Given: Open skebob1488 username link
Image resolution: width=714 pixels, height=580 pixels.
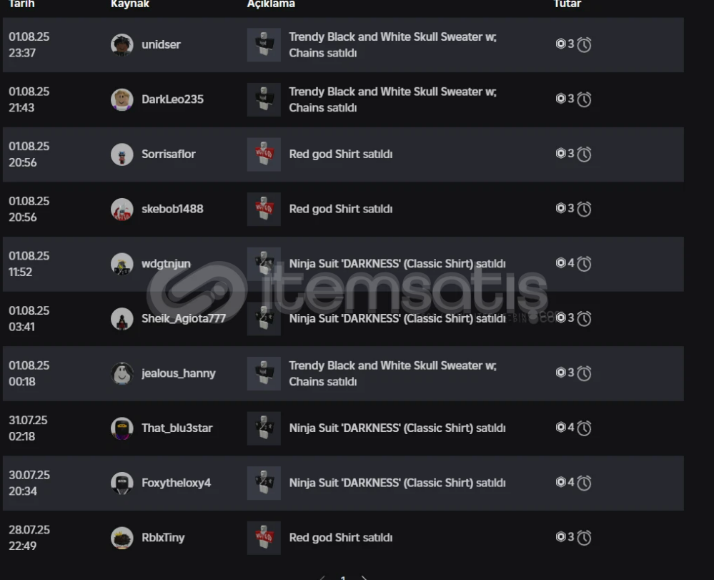Looking at the screenshot, I should [172, 209].
